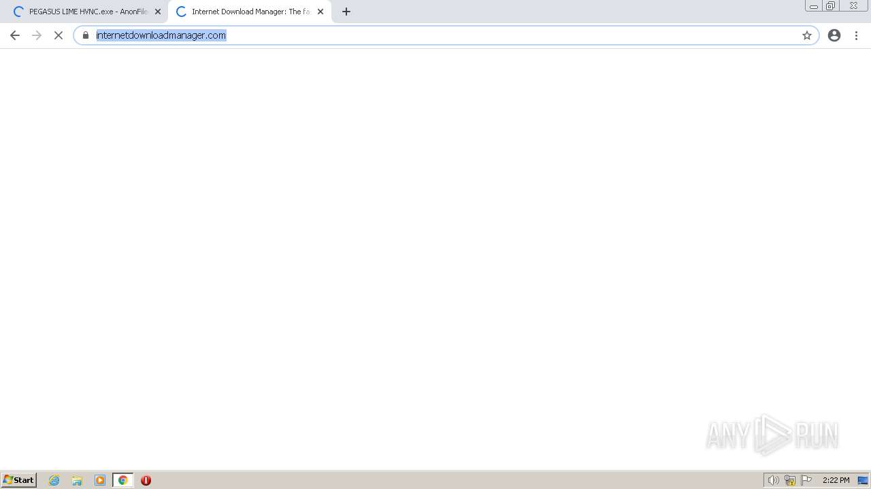The height and width of the screenshot is (489, 871).
Task: Open the Windows Start menu
Action: (x=19, y=480)
